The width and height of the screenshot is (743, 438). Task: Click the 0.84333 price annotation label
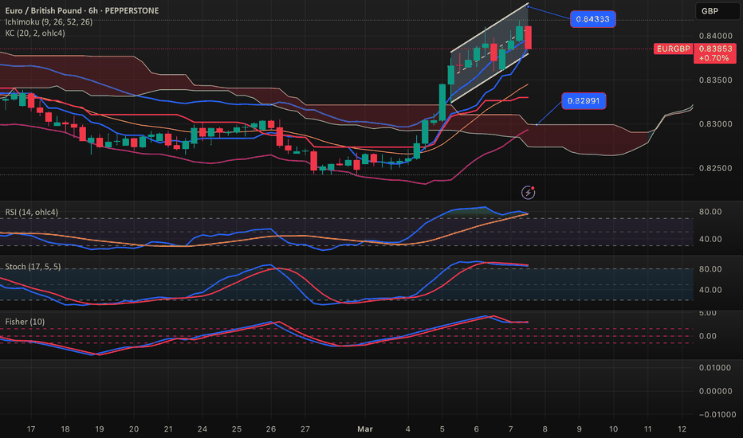[x=593, y=19]
